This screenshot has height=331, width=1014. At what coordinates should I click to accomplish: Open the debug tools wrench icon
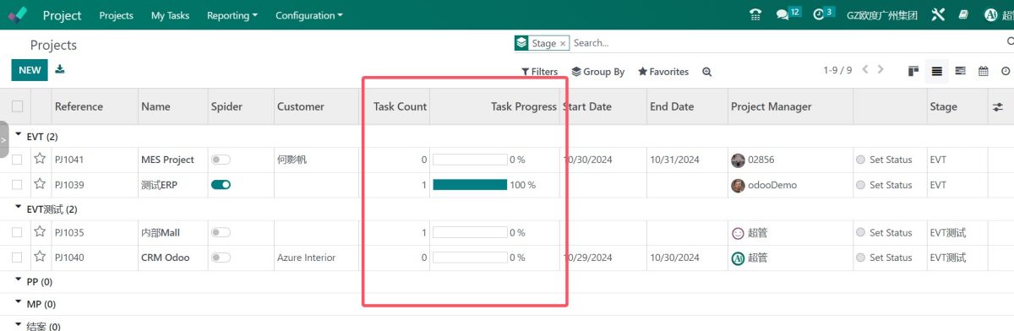938,14
